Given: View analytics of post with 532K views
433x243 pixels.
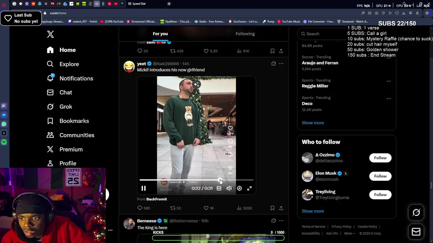Looking at the screenshot, I should tap(244, 208).
